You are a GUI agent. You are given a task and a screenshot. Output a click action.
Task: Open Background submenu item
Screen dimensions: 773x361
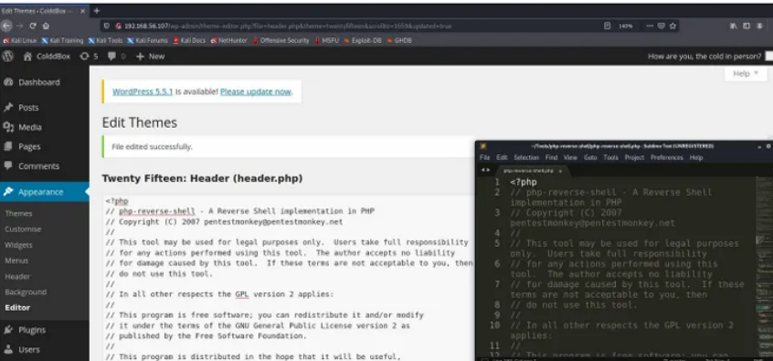click(26, 292)
